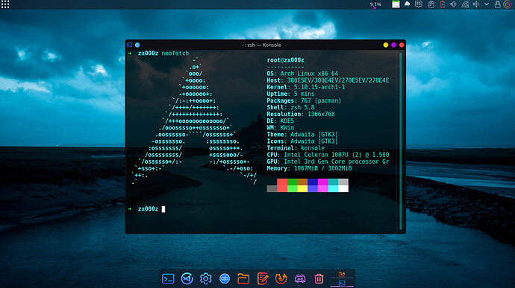Viewport: 515px width, 288px height.
Task: Click the white swatch in the neofetch palette
Action: (343, 188)
